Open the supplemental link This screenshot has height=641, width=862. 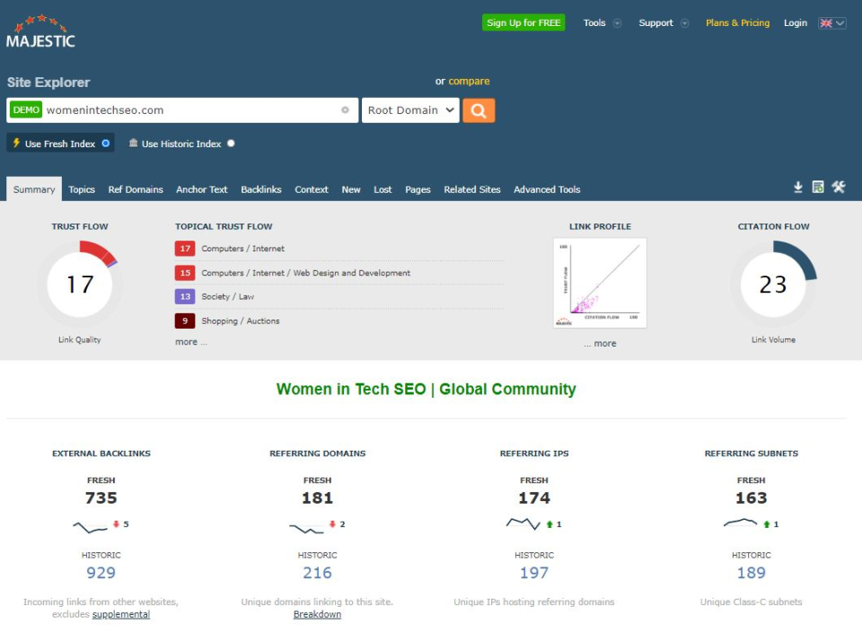click(121, 614)
